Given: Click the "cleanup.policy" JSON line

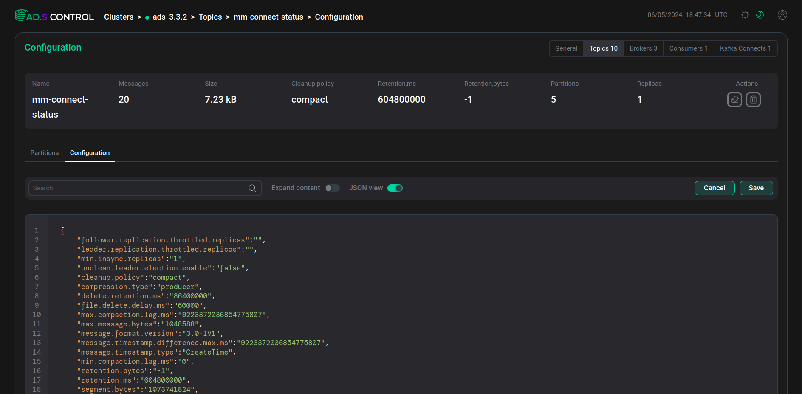Looking at the screenshot, I should pyautogui.click(x=133, y=277).
